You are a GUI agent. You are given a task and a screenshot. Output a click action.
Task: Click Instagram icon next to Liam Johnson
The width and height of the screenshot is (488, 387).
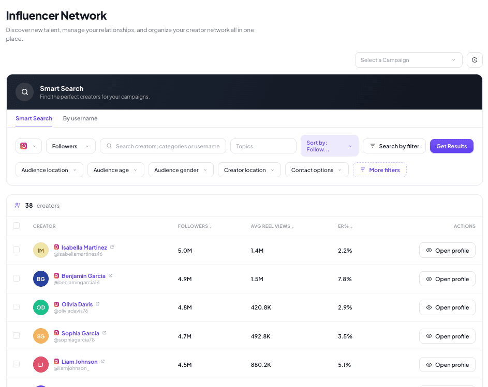pyautogui.click(x=56, y=362)
